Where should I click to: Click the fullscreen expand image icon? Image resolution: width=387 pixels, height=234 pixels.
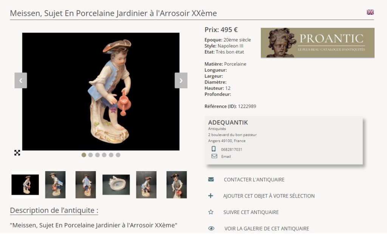tap(17, 153)
